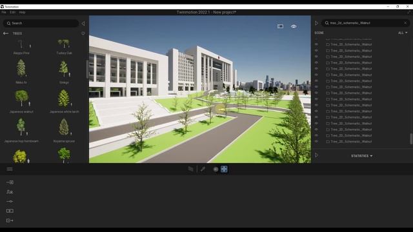Click the fullscreen arrows icon near title

click(408, 12)
